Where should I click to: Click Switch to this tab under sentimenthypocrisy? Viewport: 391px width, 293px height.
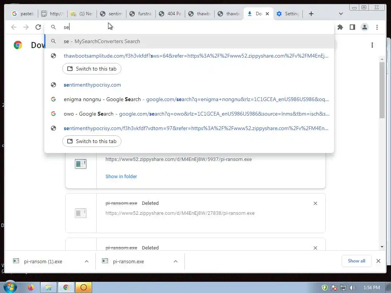(x=92, y=141)
